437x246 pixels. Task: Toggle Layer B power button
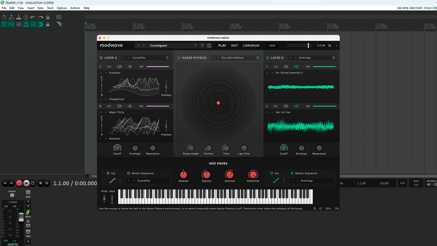[x=268, y=58]
